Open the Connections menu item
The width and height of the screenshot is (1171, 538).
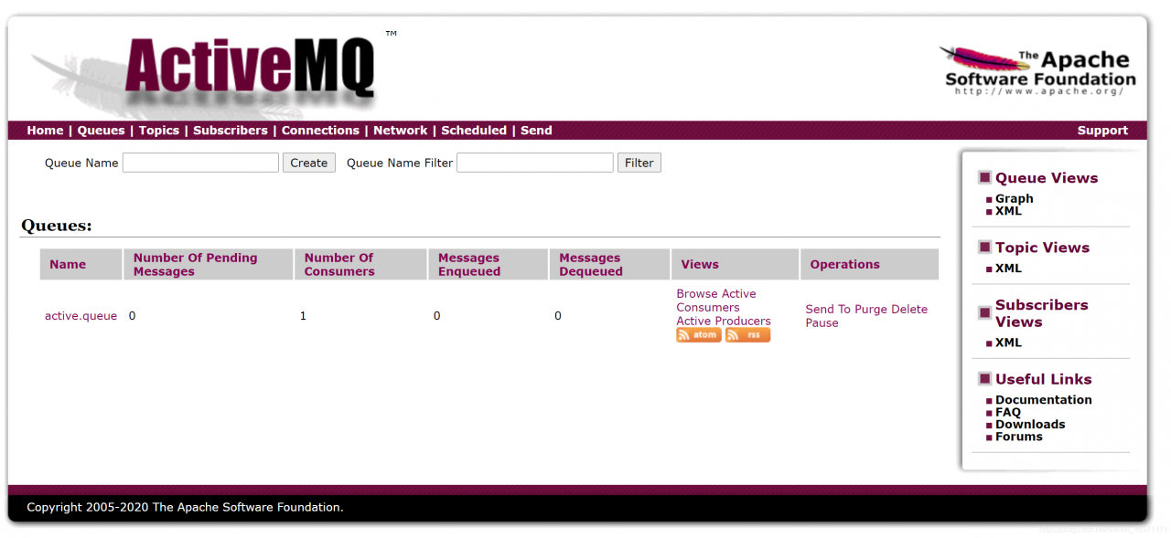(x=320, y=131)
